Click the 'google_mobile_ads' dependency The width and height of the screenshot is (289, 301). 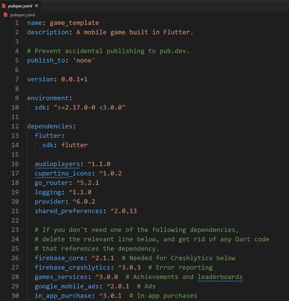pos(67,287)
